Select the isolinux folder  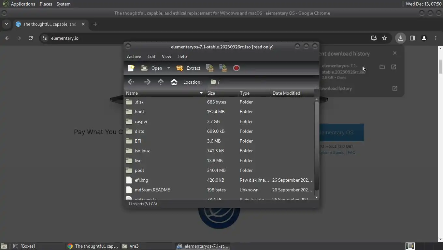(219, 151)
